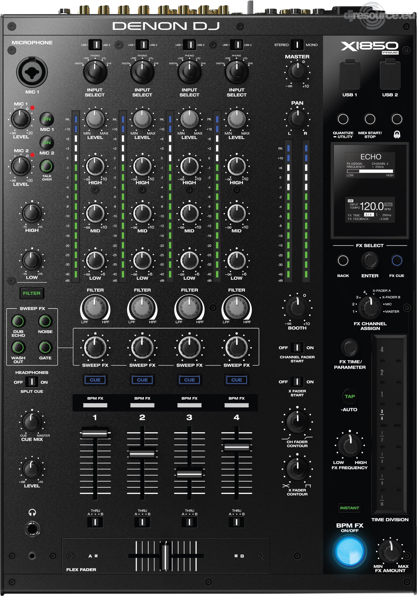Flip channel 1 USB 1/USB 2 switch

pyautogui.click(x=95, y=45)
